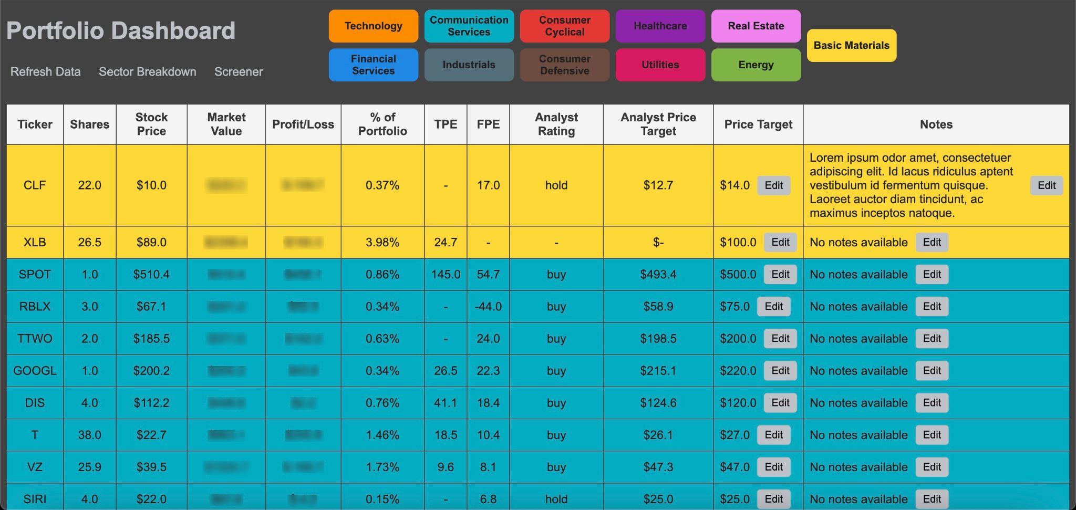This screenshot has height=510, width=1076.
Task: Click the Real Estate sector button
Action: pos(756,26)
